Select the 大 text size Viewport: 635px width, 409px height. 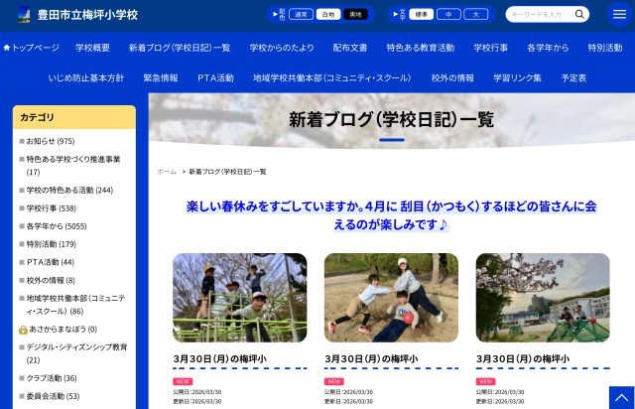476,15
